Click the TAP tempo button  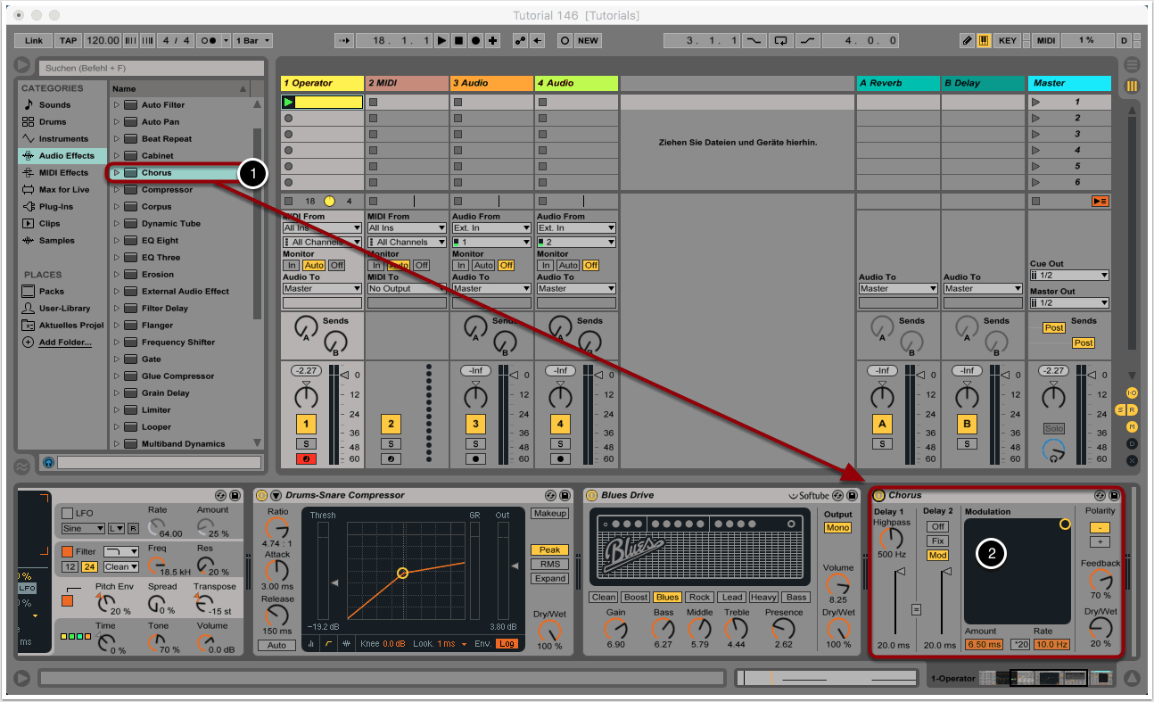click(x=69, y=41)
